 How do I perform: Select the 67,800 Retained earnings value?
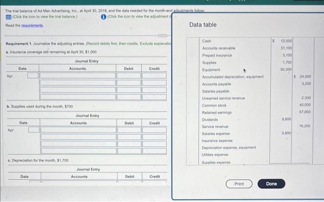[305, 112]
